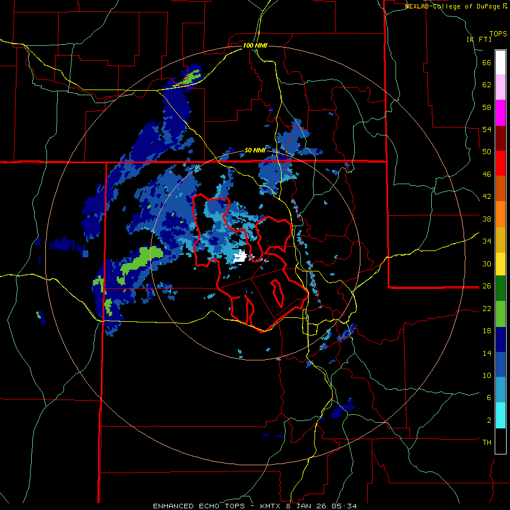Click the legend value '14'
Viewport: 510px width, 510px height.
[x=487, y=353]
